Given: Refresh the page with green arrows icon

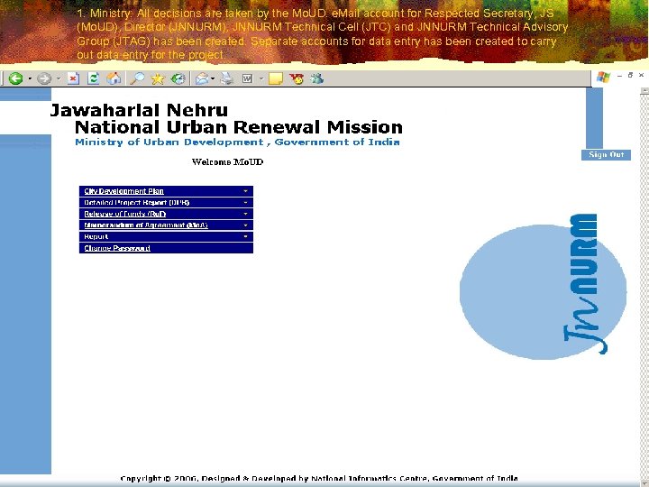Looking at the screenshot, I should (x=94, y=78).
